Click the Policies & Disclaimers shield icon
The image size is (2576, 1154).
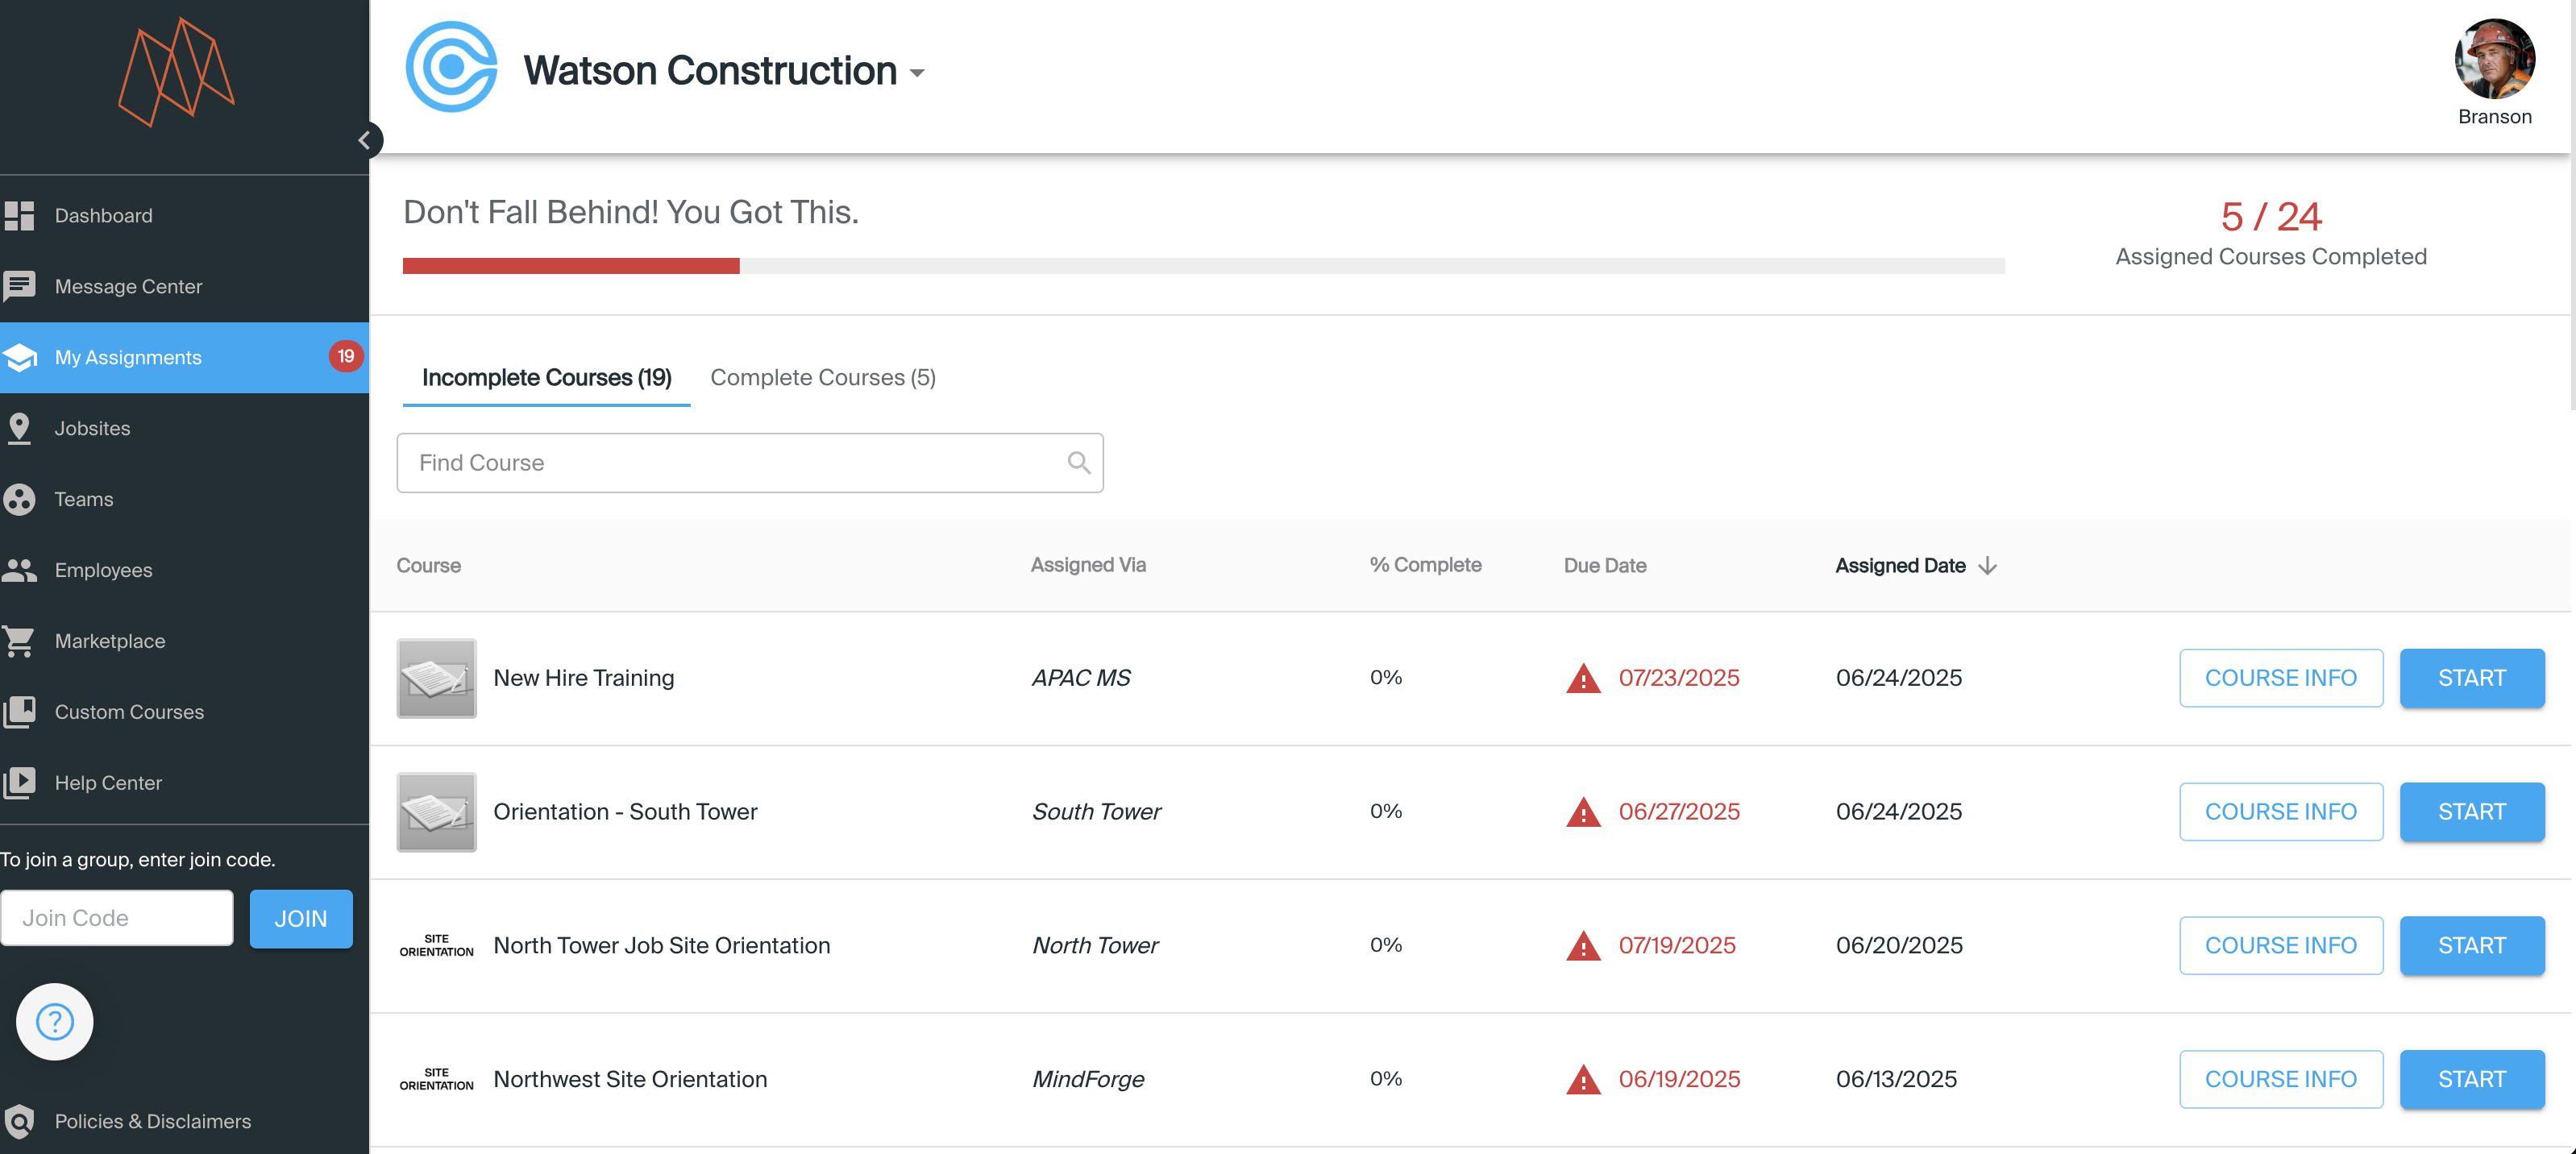[x=19, y=1121]
